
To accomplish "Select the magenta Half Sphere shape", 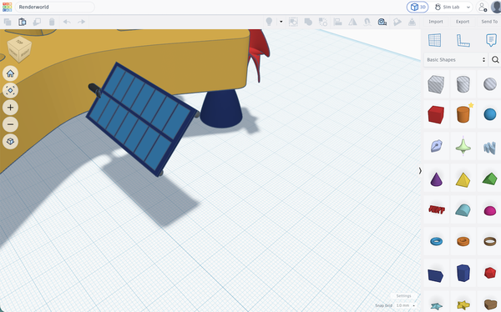I will (490, 210).
